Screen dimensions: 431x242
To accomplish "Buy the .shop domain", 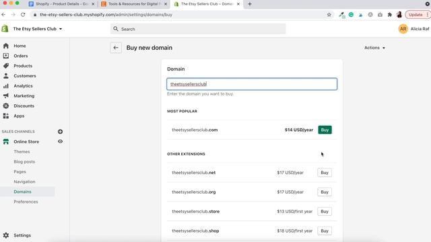I will click(x=325, y=231).
